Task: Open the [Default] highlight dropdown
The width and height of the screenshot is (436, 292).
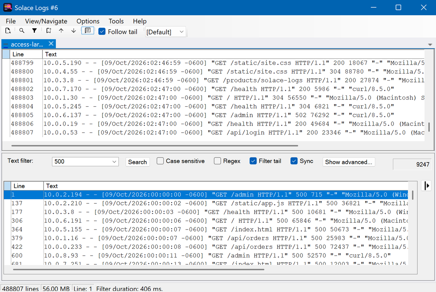Action: click(x=166, y=32)
